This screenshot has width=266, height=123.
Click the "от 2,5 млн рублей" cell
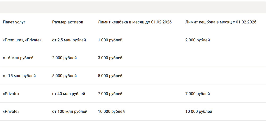pyautogui.click(x=69, y=40)
